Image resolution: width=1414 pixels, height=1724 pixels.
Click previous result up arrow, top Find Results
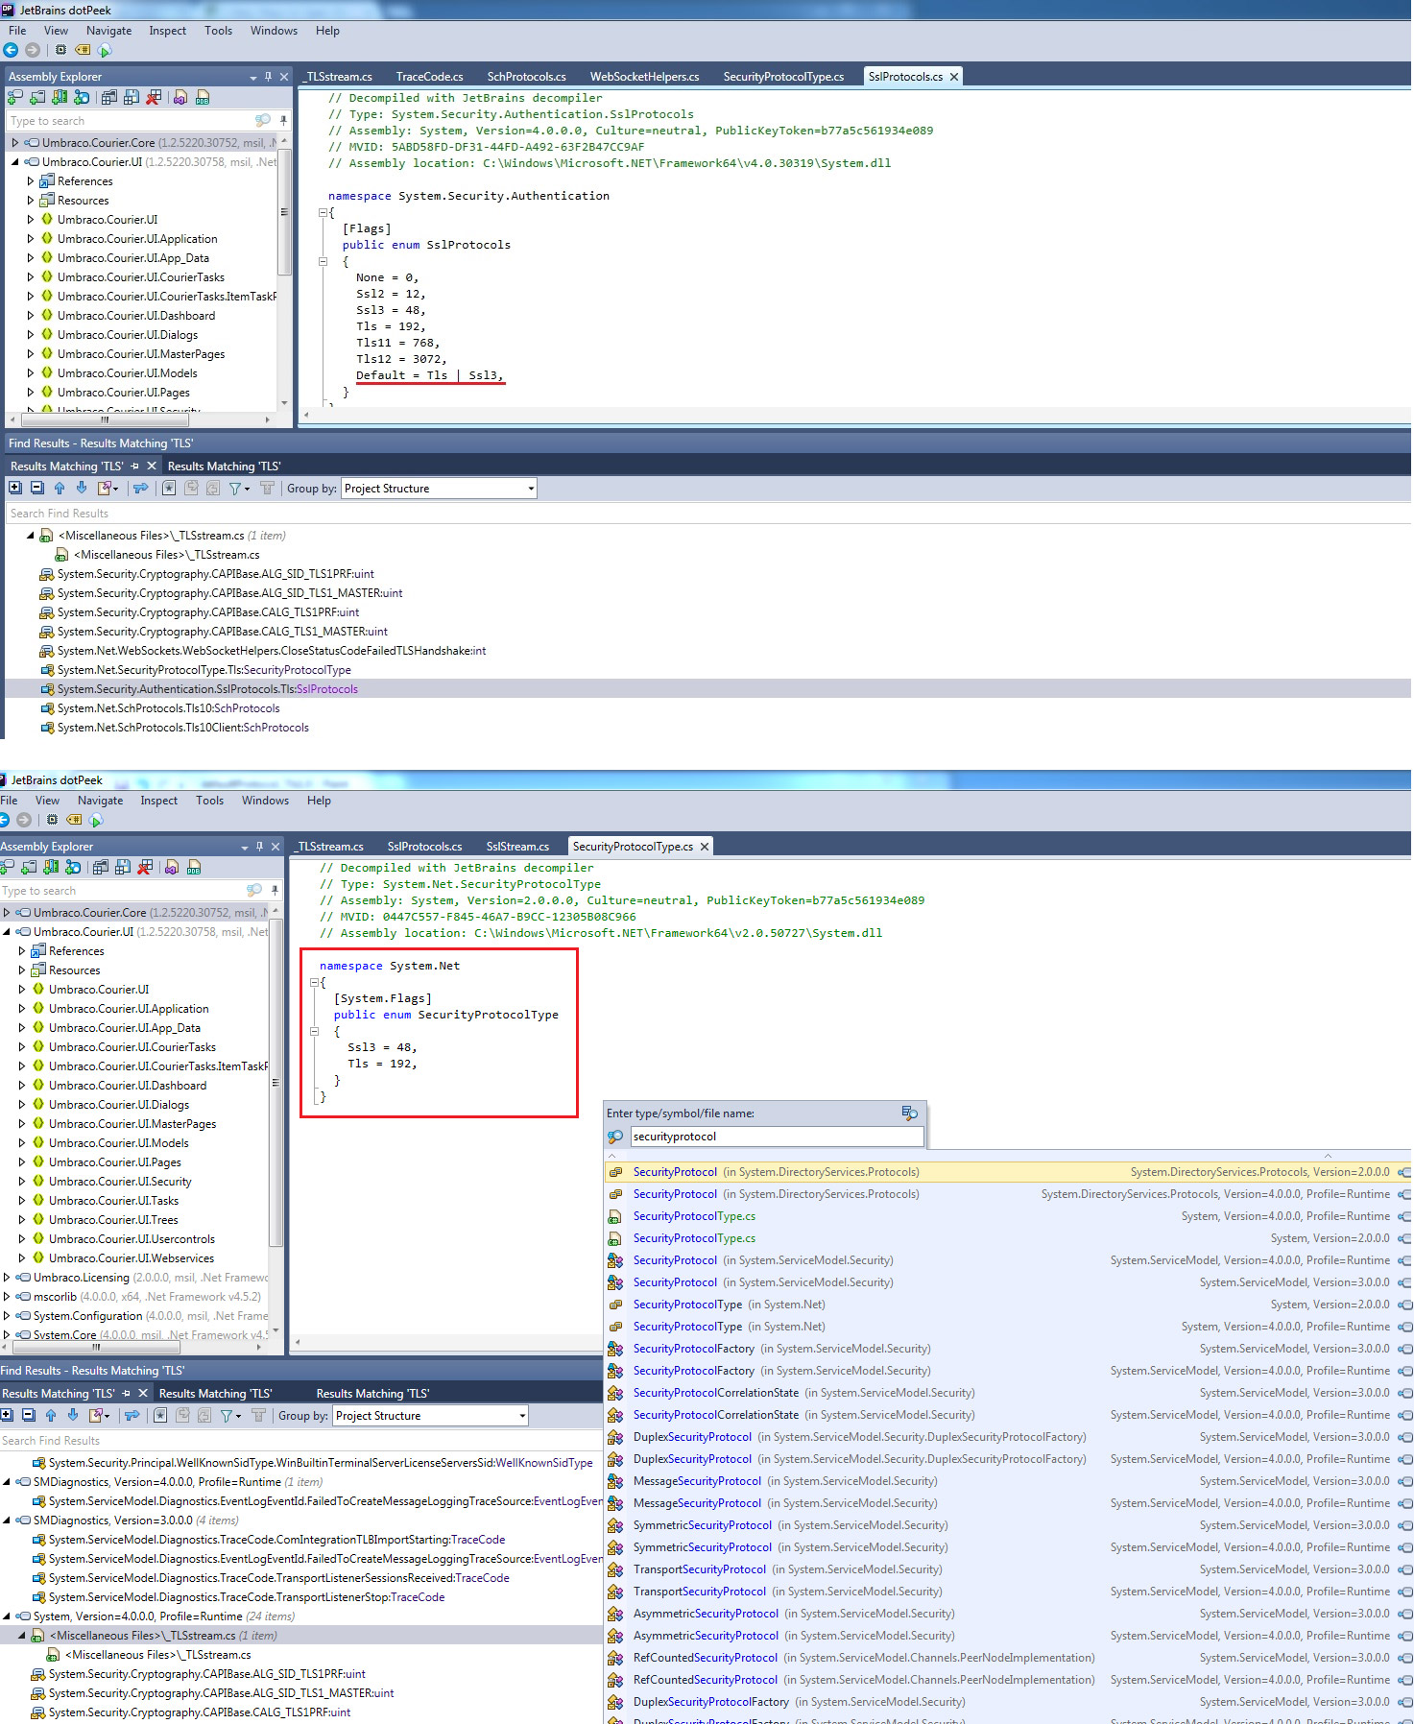(60, 488)
